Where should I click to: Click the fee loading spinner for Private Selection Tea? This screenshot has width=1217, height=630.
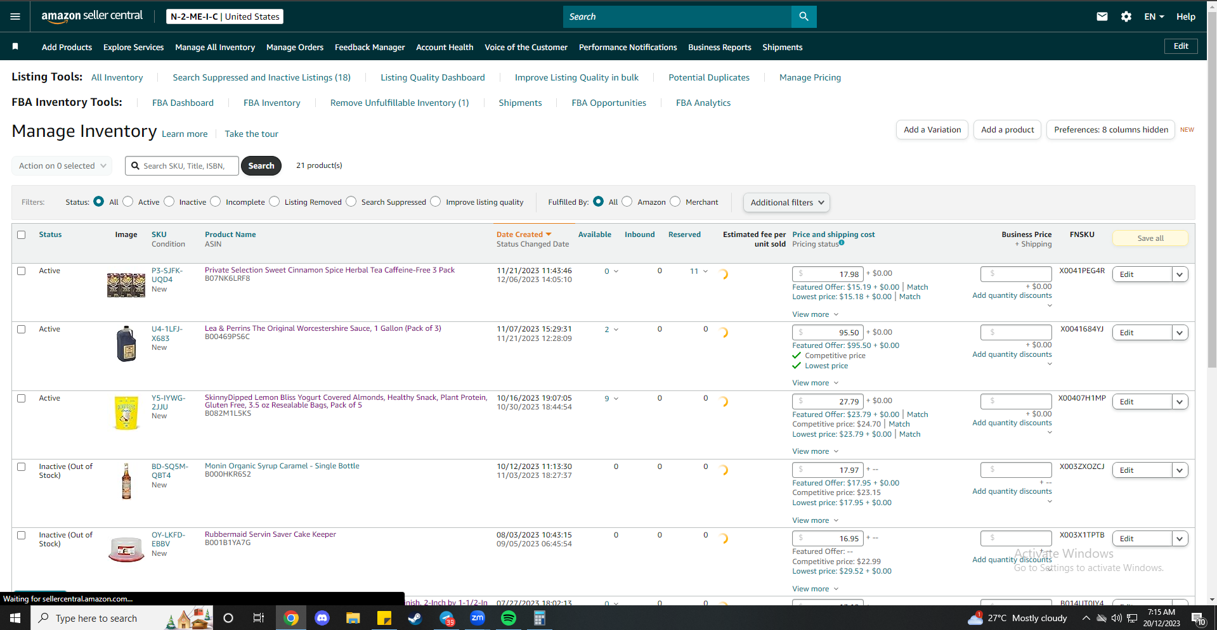click(x=724, y=274)
